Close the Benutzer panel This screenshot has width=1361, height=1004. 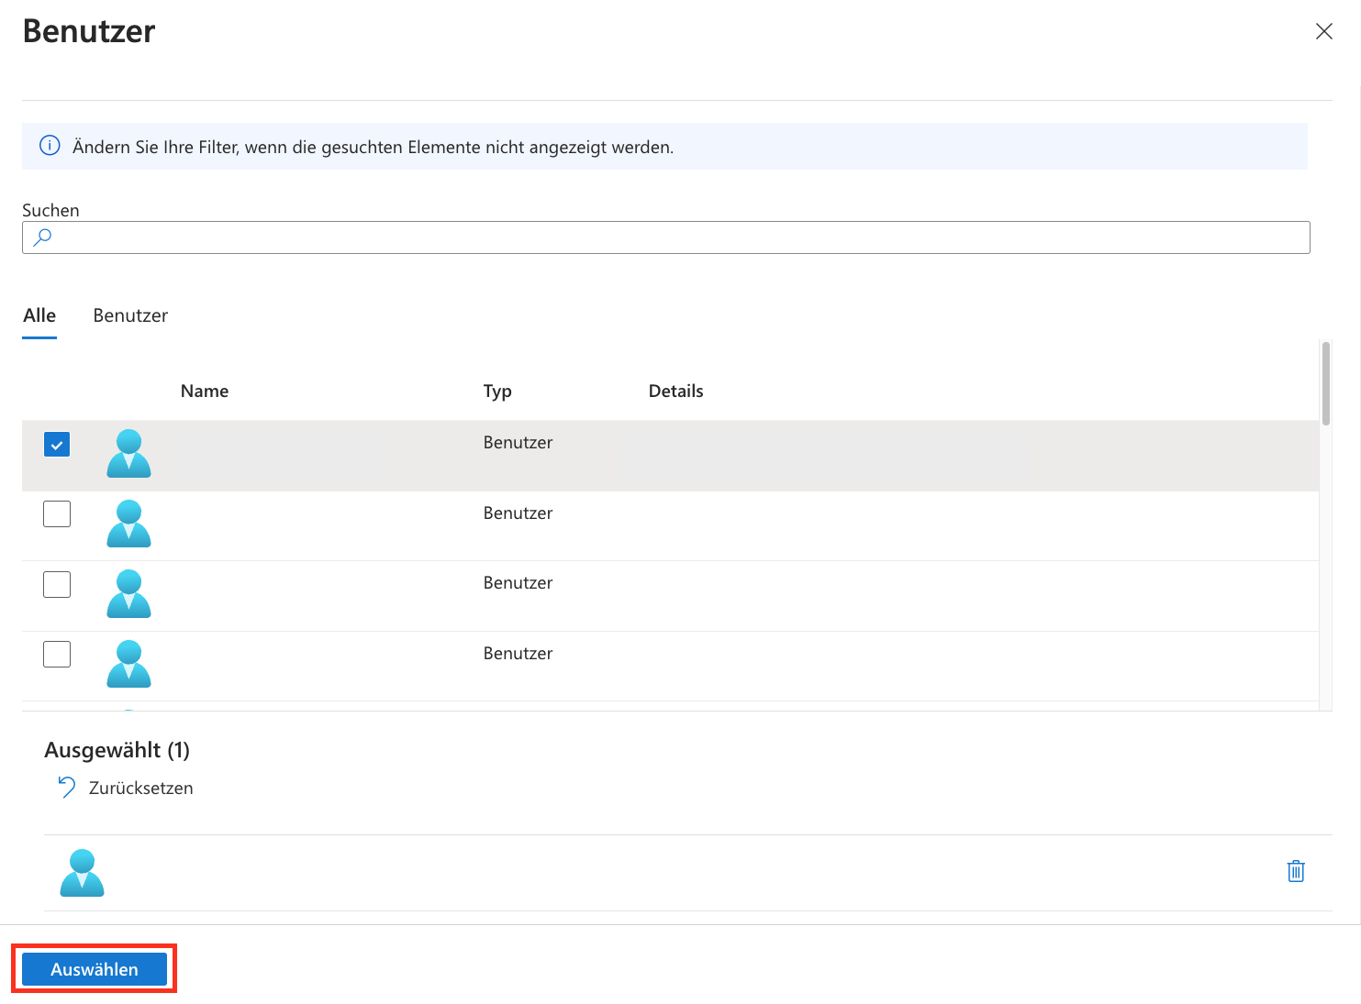click(1323, 31)
